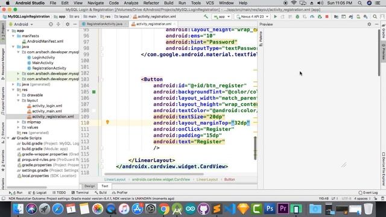Open the Preview panel settings gear
The width and height of the screenshot is (386, 217).
point(369,24)
